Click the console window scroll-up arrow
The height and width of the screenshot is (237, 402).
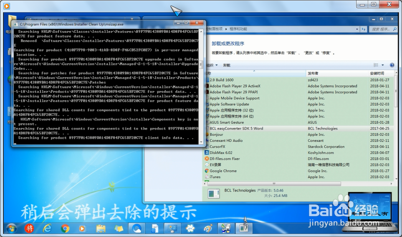[201, 32]
